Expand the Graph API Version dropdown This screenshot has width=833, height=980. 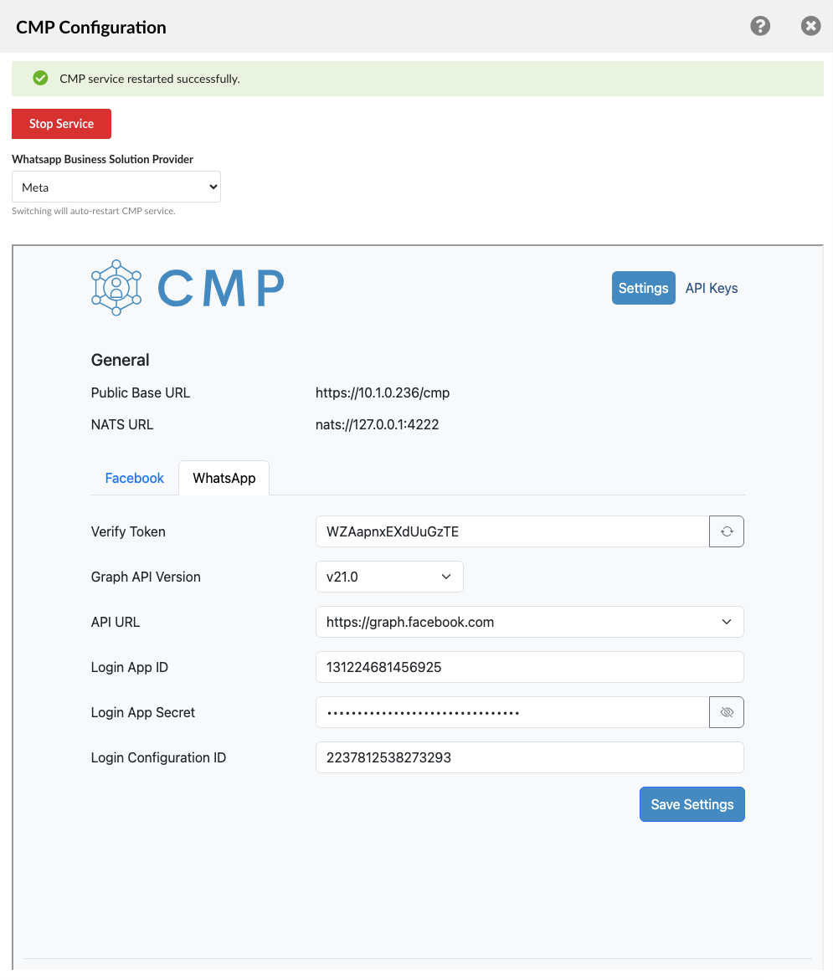[x=389, y=577]
